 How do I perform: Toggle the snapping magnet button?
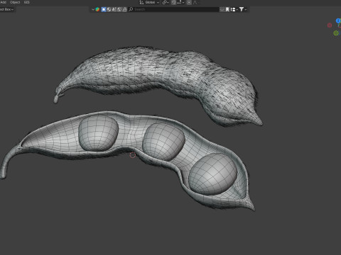point(174,2)
